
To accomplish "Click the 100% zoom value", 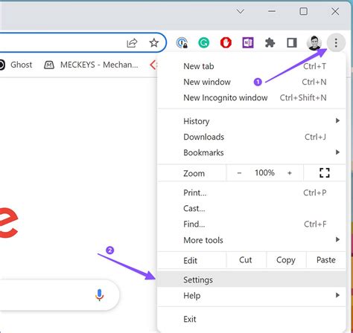I will click(x=264, y=172).
